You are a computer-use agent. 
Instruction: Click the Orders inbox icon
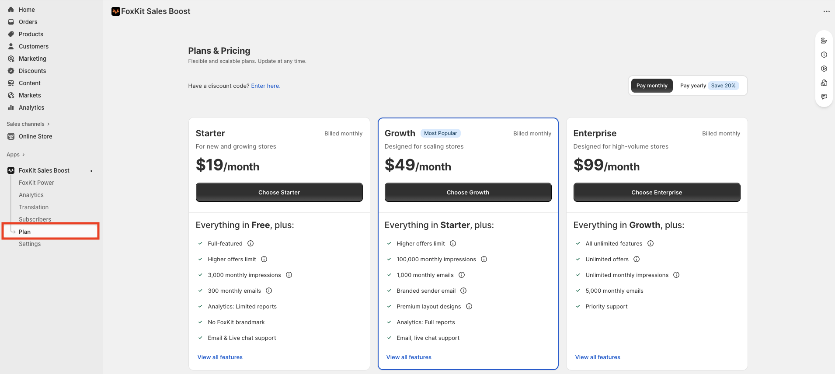[11, 22]
